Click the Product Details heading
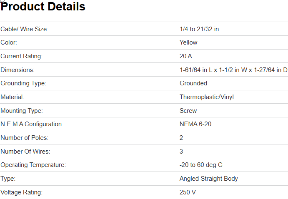Screen dimensions: 288x199 tap(43, 7)
